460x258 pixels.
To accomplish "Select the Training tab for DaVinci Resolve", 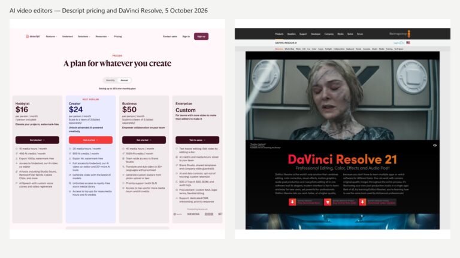I will point(389,49).
